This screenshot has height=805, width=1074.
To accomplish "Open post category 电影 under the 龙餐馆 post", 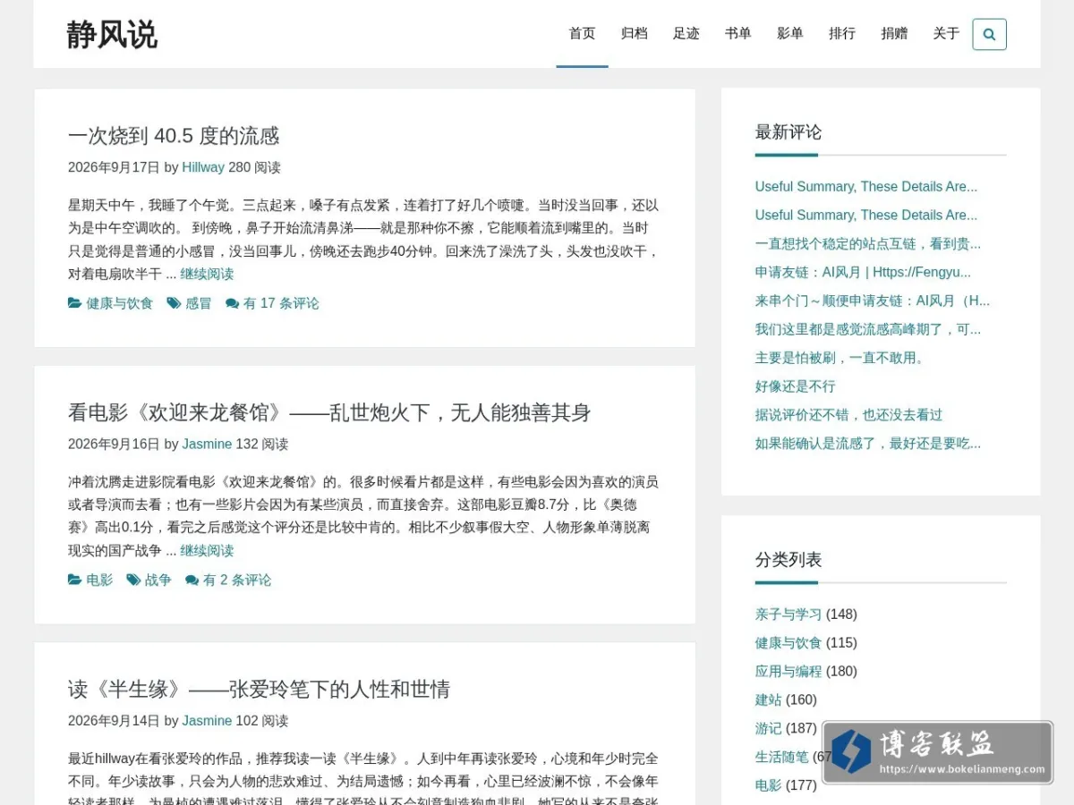I will coord(99,580).
